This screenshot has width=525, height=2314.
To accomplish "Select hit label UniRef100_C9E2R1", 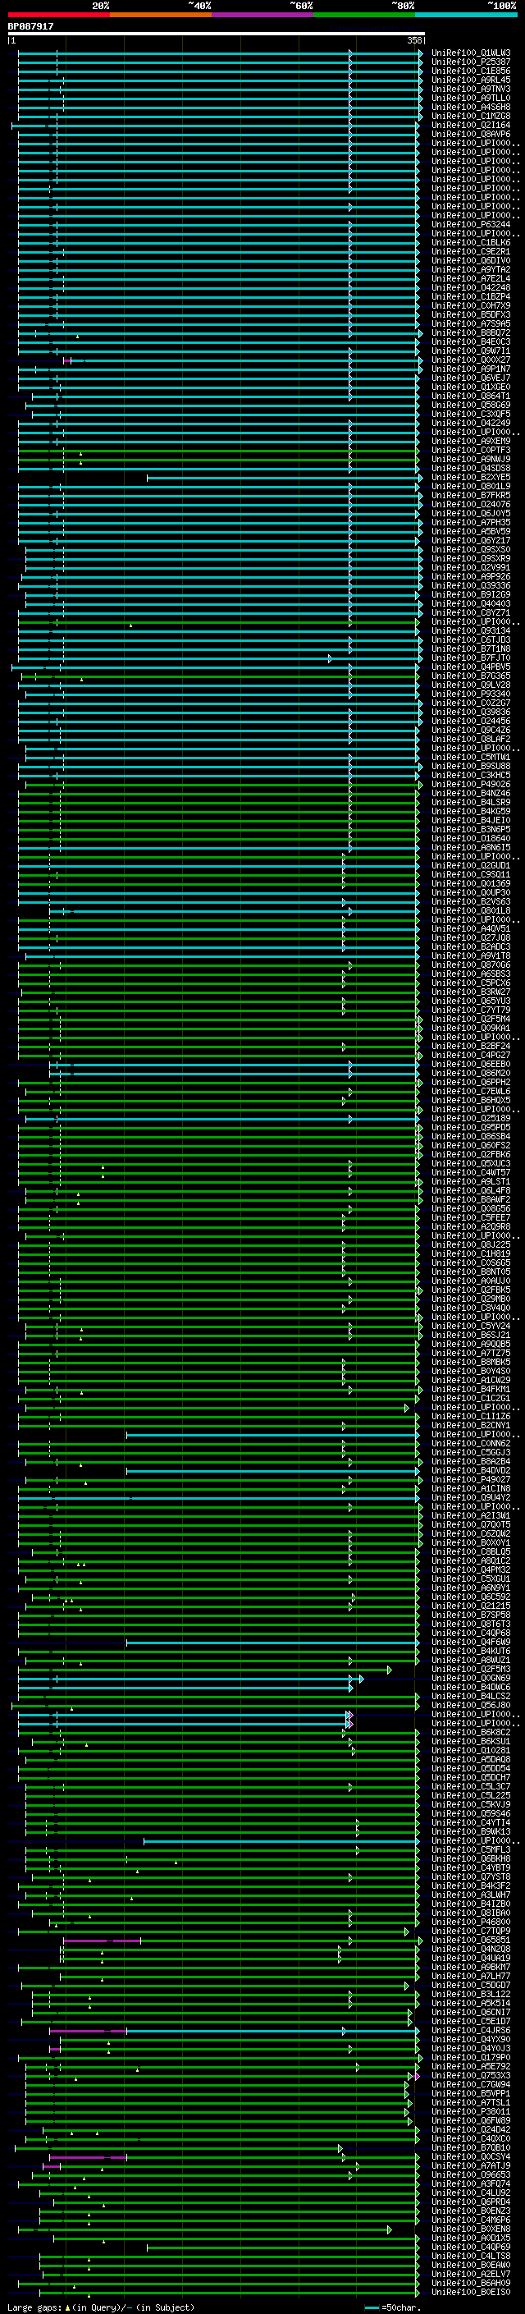I will (471, 251).
